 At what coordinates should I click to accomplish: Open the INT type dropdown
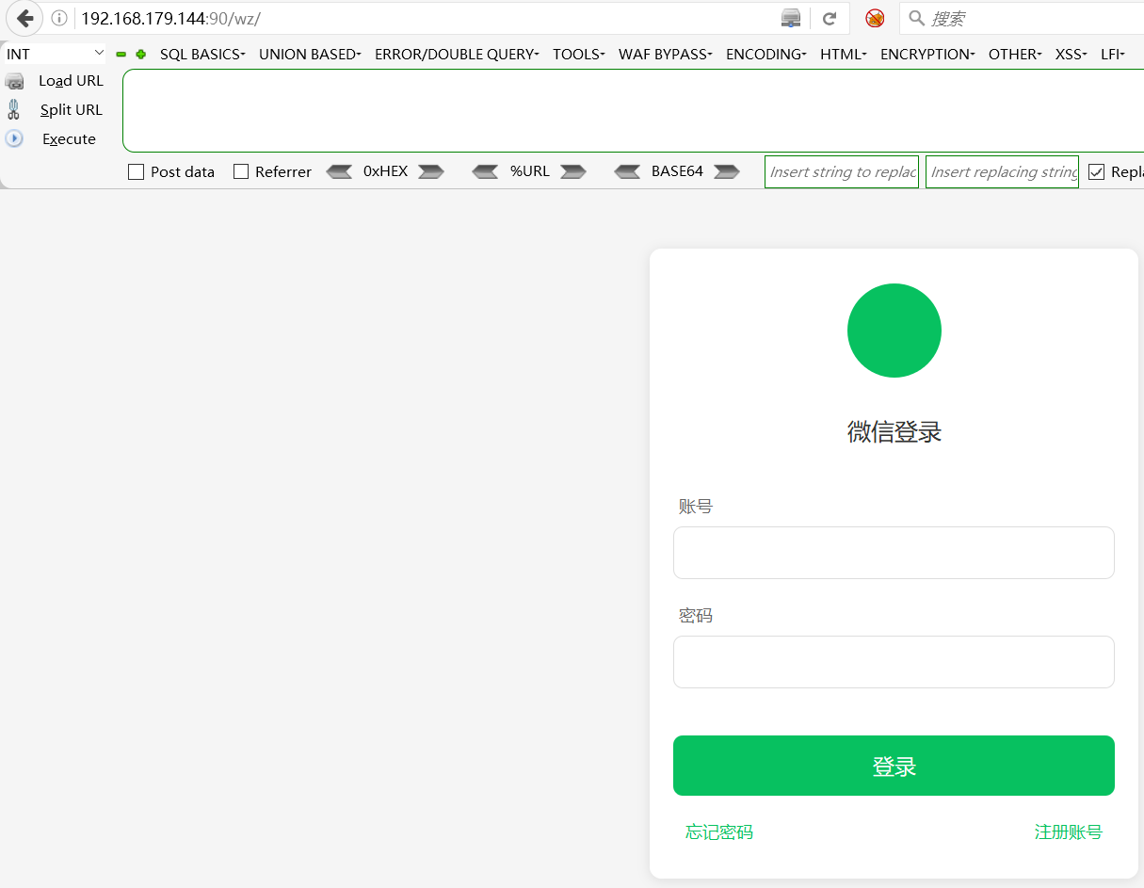point(56,54)
